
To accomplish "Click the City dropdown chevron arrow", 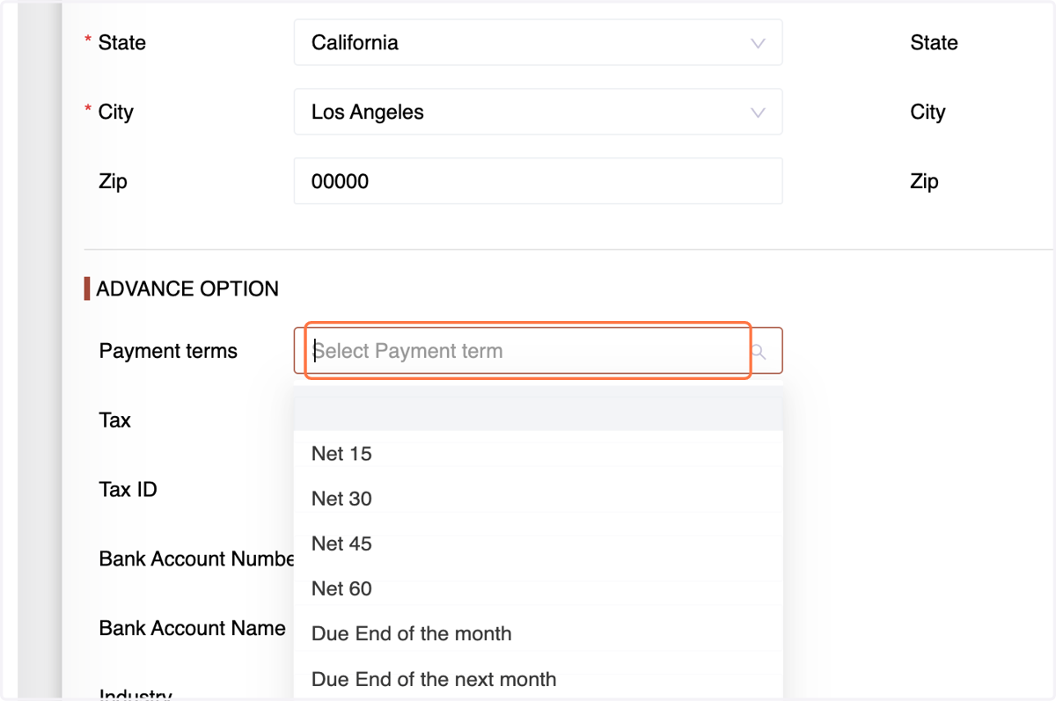I will click(757, 113).
